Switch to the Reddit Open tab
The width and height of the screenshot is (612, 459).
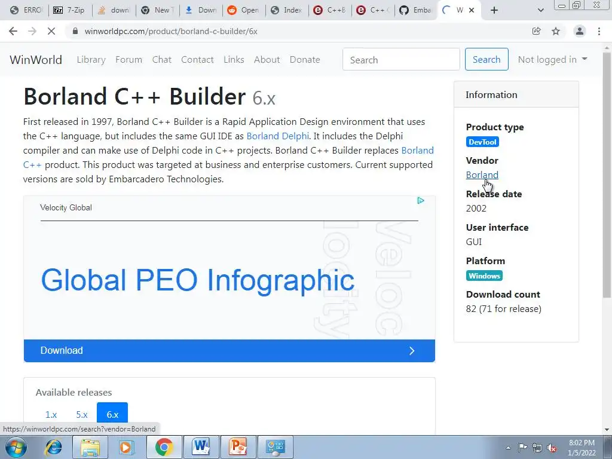243,10
